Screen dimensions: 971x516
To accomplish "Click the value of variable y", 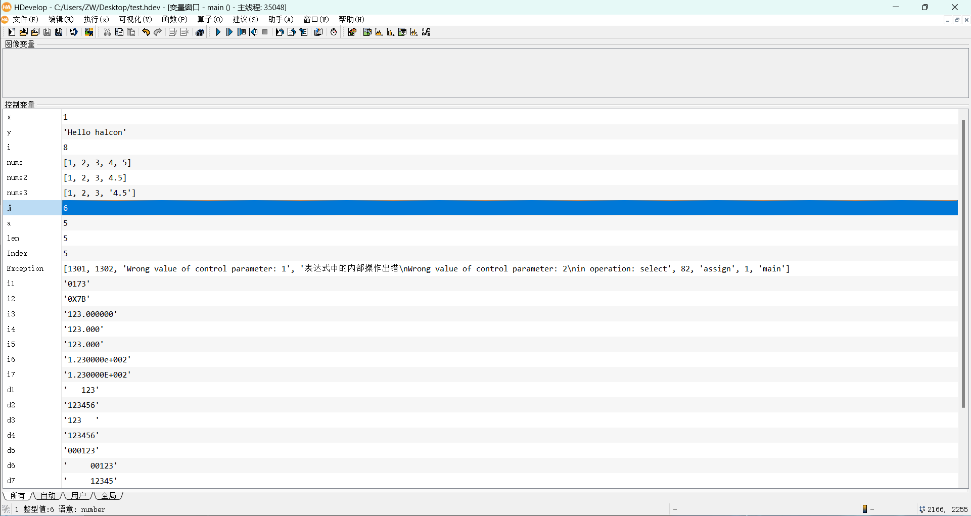I will [95, 132].
